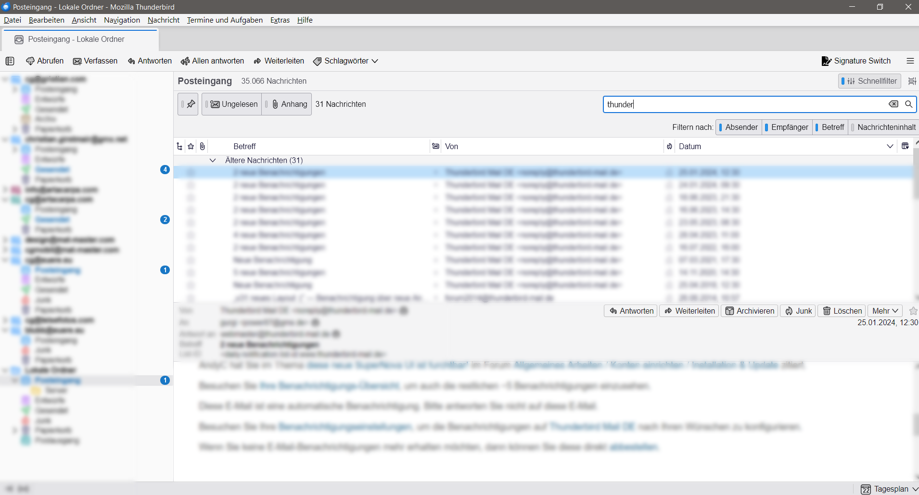This screenshot has height=495, width=919.
Task: Click Abrufen to fetch new messages
Action: pyautogui.click(x=45, y=61)
